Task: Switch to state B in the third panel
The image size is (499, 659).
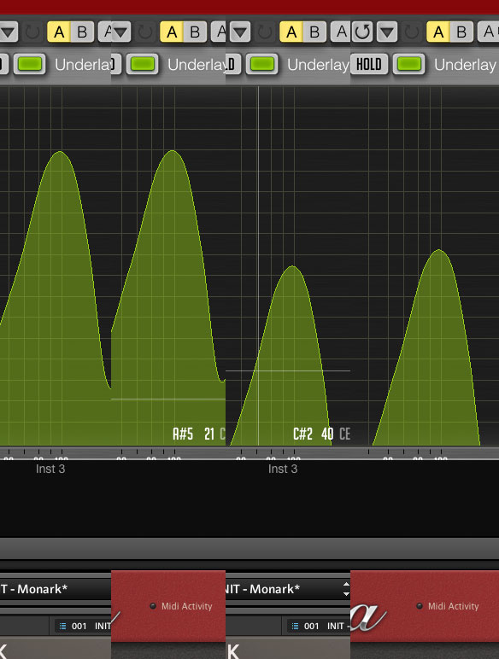Action: point(314,32)
